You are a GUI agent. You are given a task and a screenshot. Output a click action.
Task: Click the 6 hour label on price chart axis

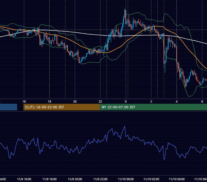[x=202, y=102]
